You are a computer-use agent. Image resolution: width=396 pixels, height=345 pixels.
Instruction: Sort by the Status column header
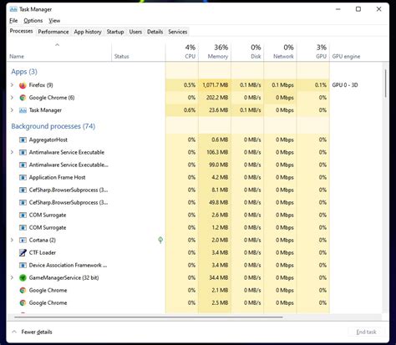click(139, 52)
